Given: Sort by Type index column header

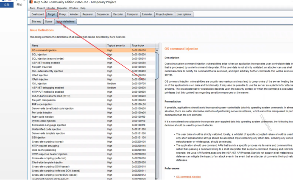Looking at the screenshot, I should pos(143,46).
